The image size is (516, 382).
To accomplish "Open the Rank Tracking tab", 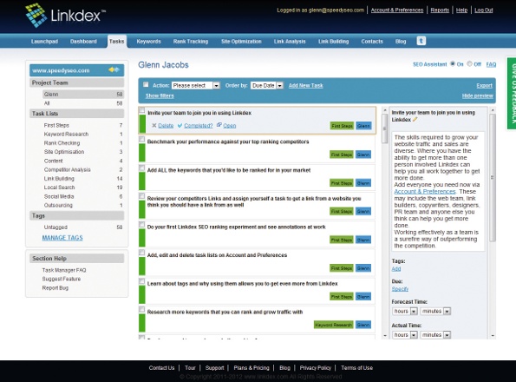I will tap(191, 42).
